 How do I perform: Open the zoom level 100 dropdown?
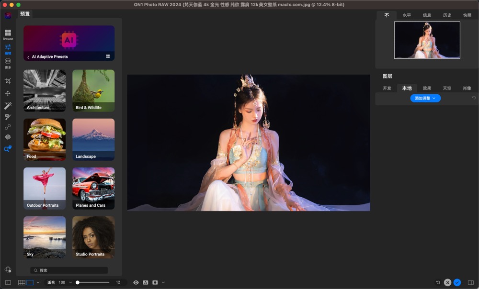70,283
